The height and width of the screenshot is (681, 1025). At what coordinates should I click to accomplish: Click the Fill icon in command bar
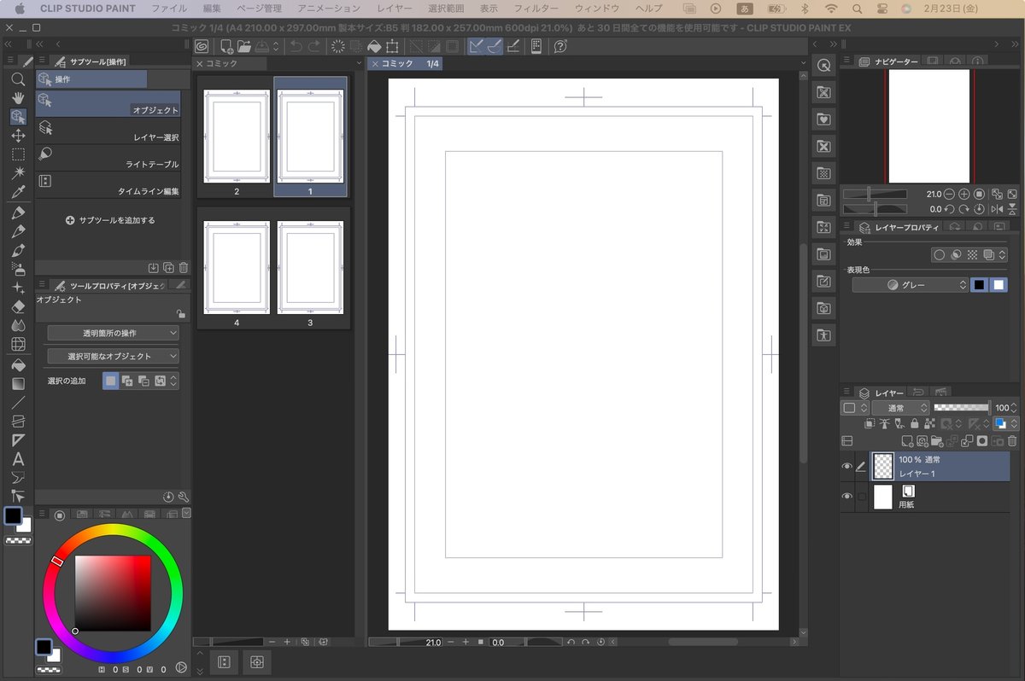point(373,46)
